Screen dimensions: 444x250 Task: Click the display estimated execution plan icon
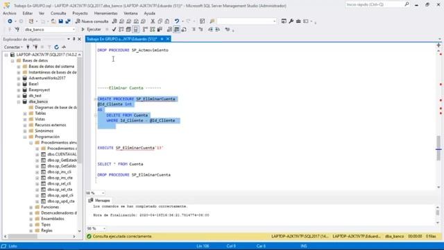point(121,29)
